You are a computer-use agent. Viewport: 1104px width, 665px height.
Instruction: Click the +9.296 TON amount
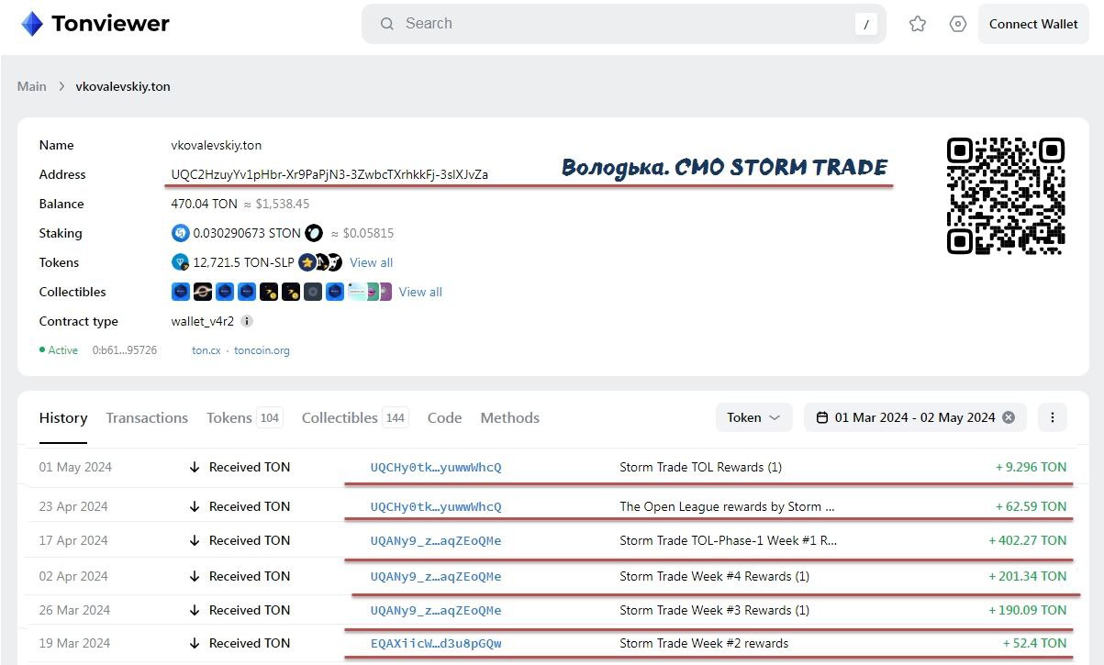[1032, 467]
